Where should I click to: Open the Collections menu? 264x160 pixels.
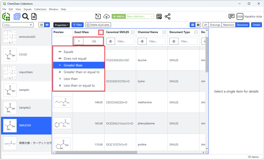[40, 9]
